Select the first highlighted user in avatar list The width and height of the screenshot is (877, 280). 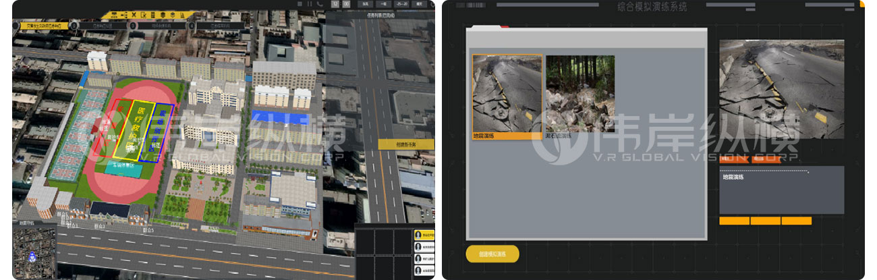point(424,235)
